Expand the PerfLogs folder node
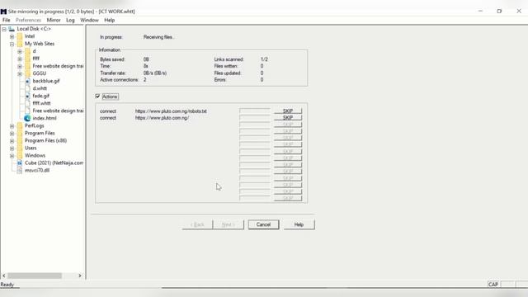The width and height of the screenshot is (528, 297). tap(12, 126)
